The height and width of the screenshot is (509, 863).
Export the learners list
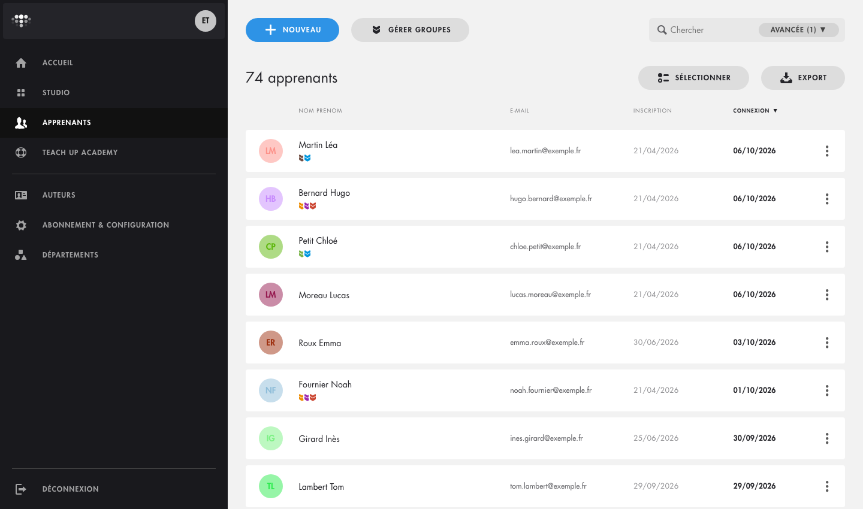tap(803, 78)
